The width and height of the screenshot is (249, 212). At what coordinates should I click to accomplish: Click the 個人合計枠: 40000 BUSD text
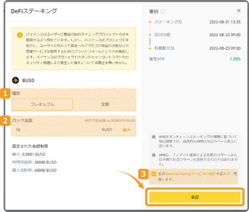34,171
